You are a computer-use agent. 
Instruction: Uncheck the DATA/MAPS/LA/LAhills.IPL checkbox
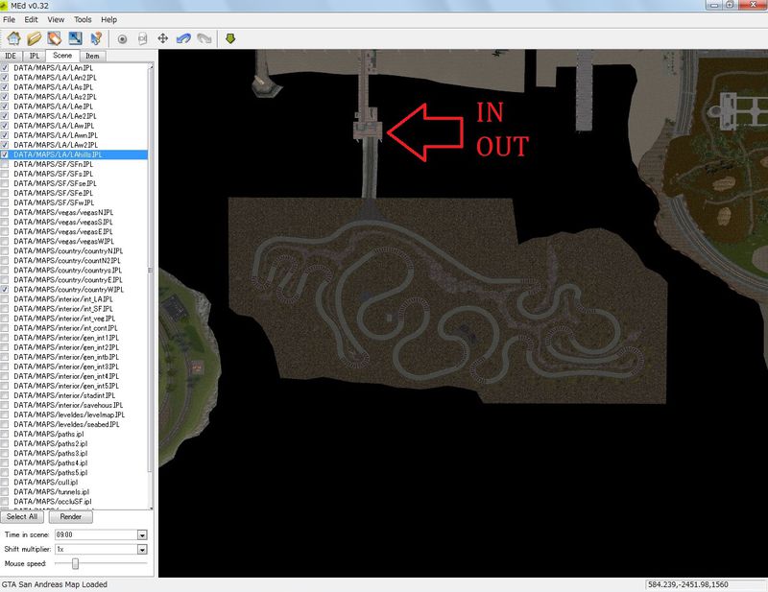tap(5, 154)
